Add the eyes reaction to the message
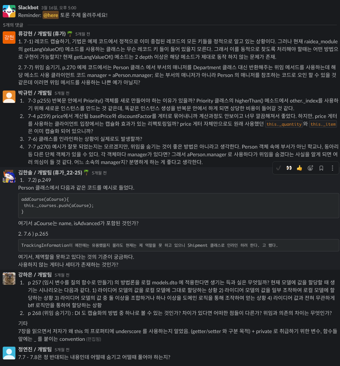 289,168
